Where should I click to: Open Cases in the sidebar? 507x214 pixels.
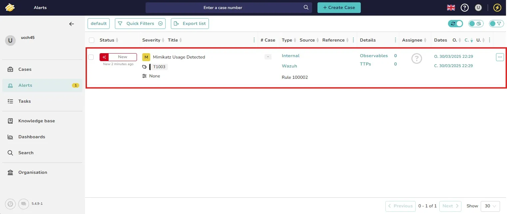[x=25, y=69]
